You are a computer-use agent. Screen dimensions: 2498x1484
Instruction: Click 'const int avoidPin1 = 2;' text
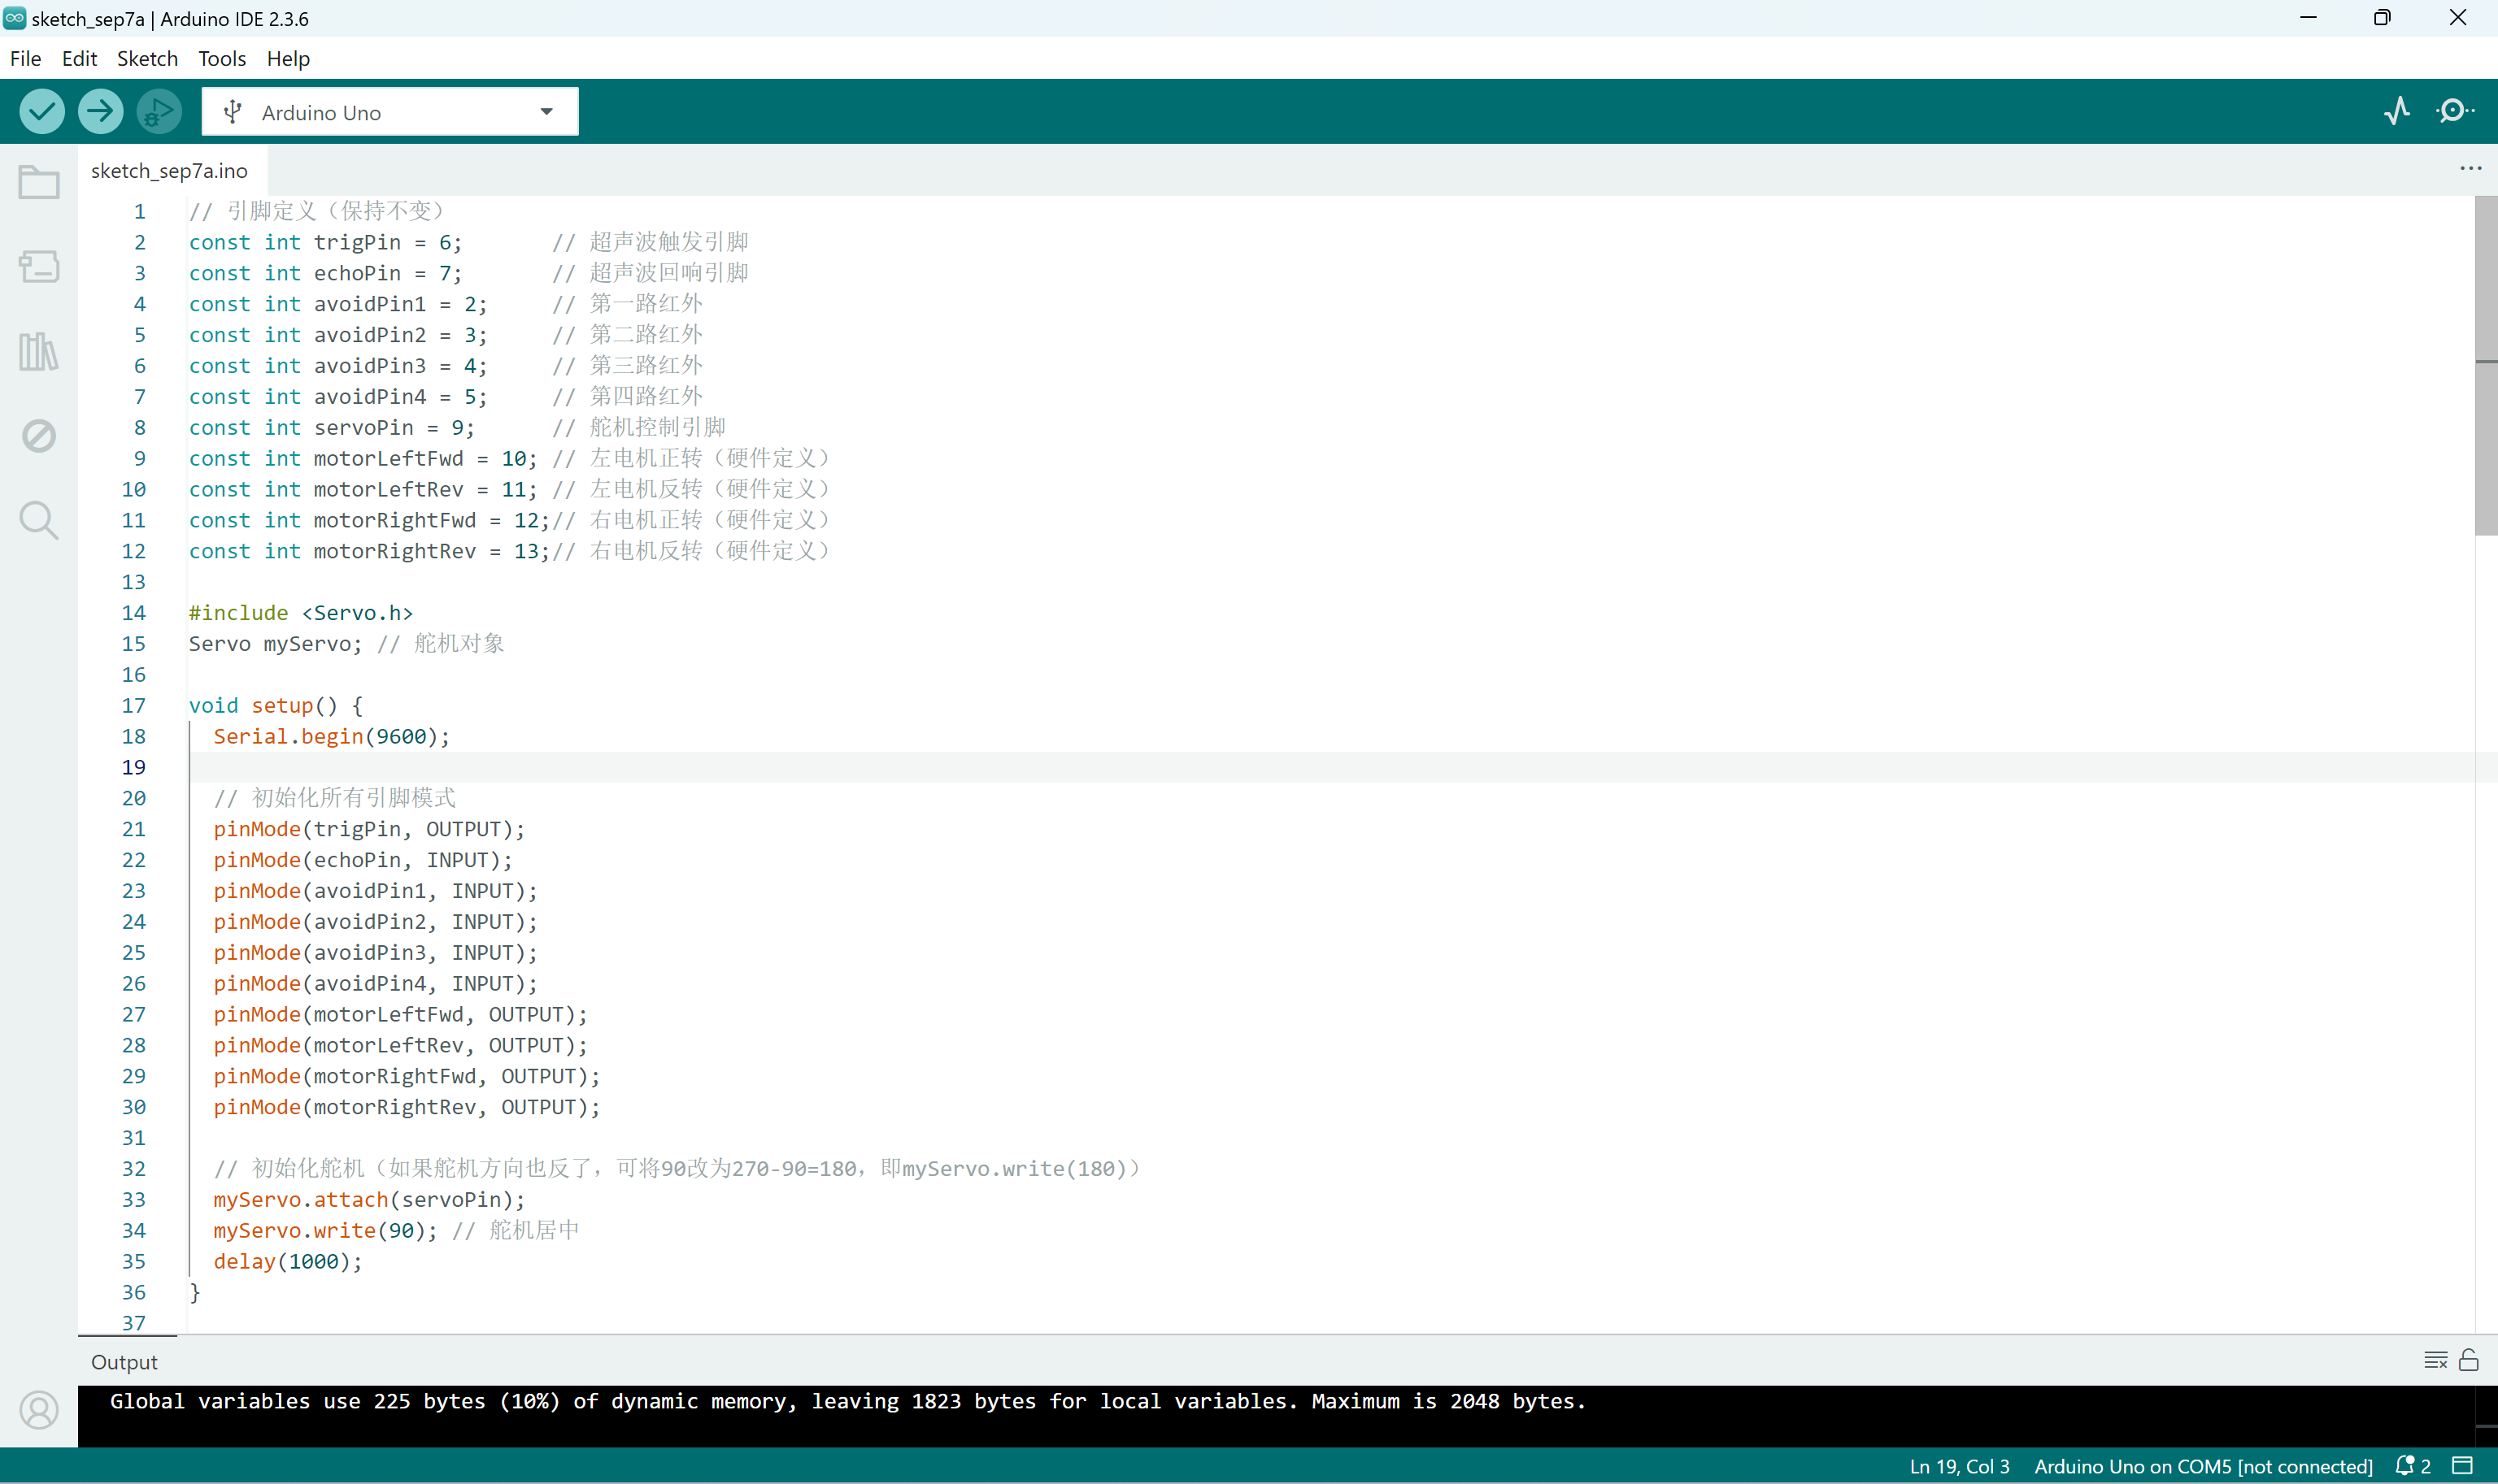click(x=338, y=304)
